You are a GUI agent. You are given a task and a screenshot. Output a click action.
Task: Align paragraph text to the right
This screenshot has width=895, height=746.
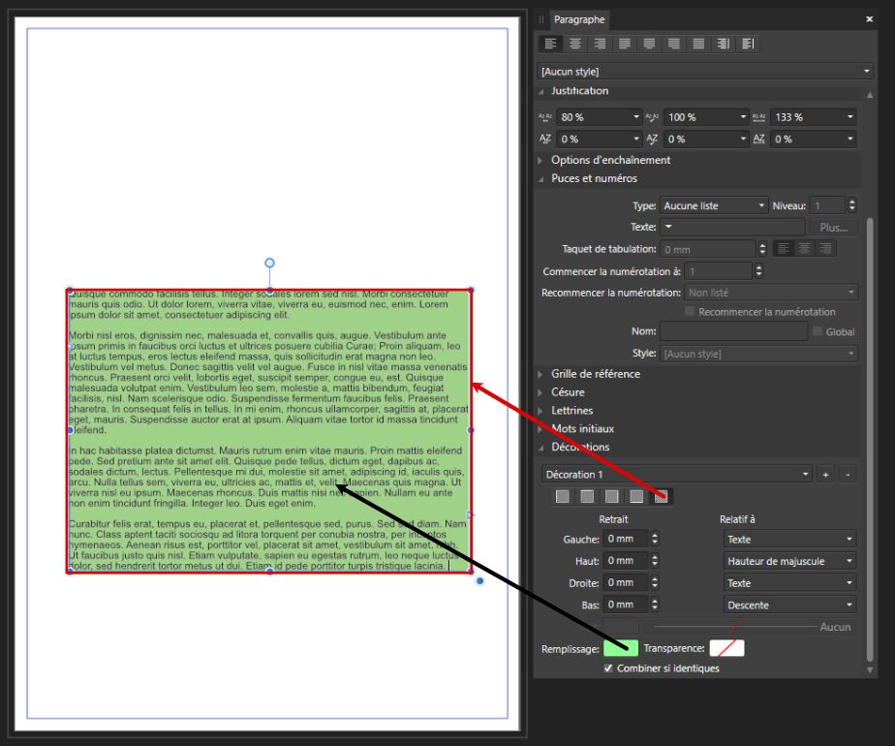coord(600,44)
